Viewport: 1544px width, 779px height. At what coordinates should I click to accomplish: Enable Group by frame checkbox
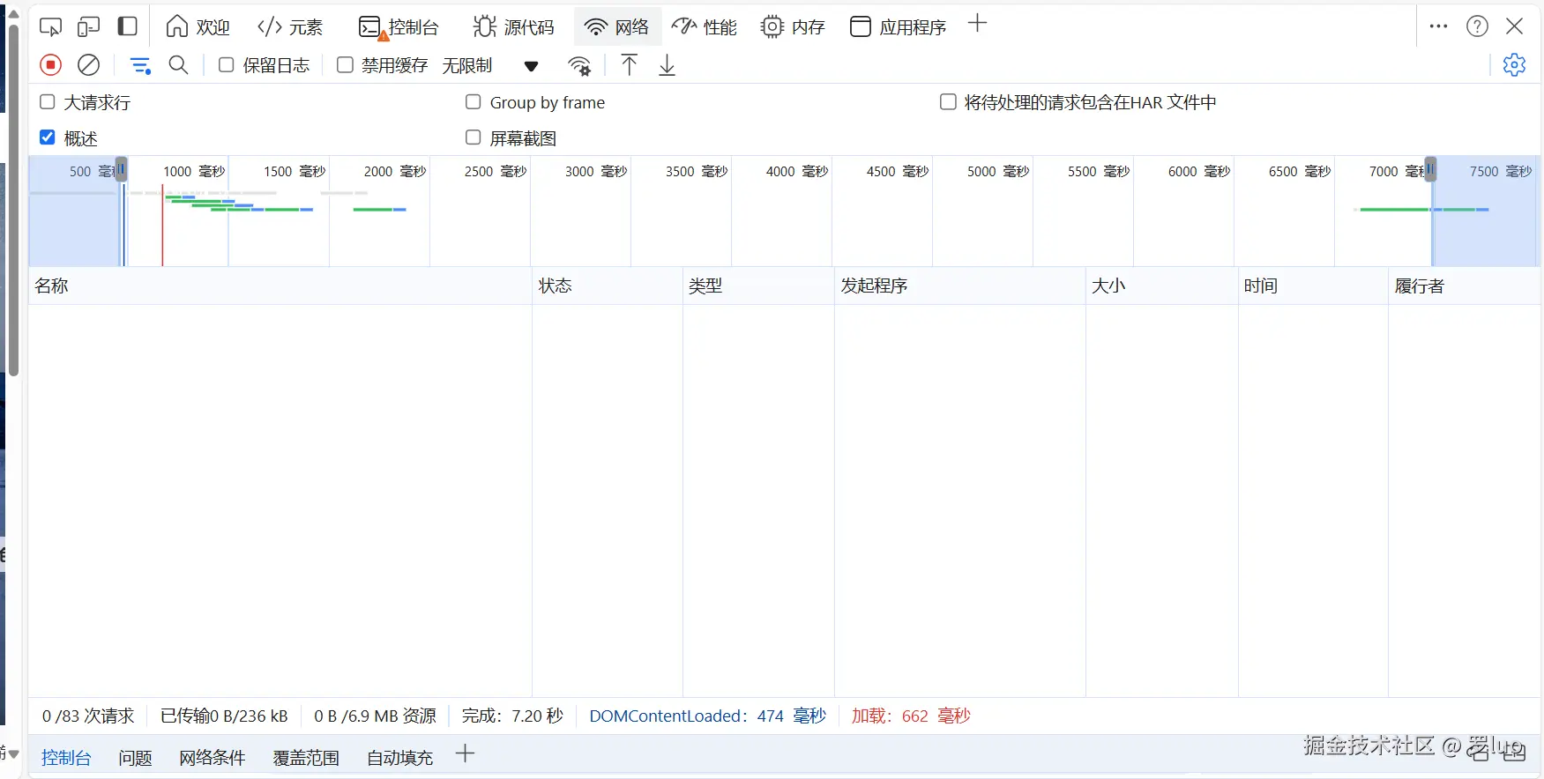point(474,102)
